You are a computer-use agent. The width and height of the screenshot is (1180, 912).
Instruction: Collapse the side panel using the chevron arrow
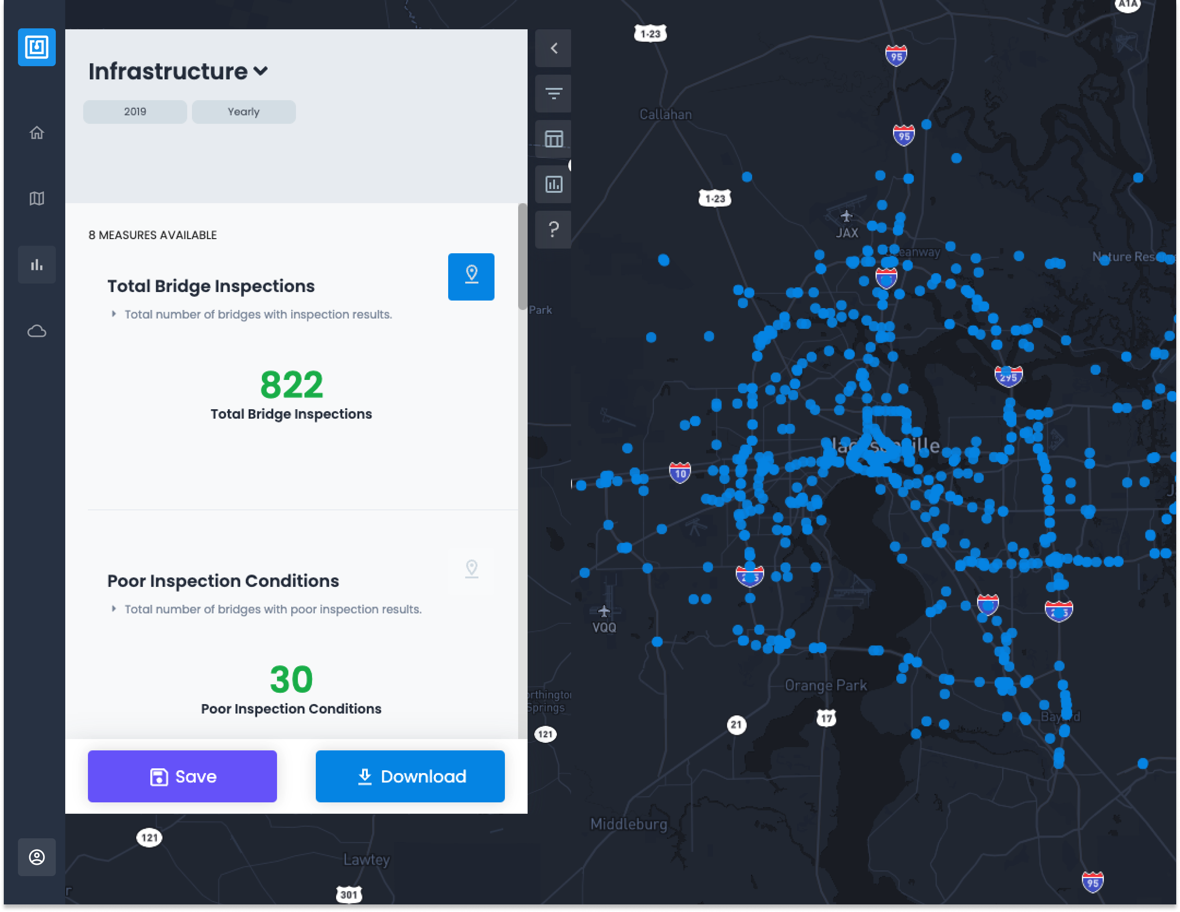[x=553, y=48]
